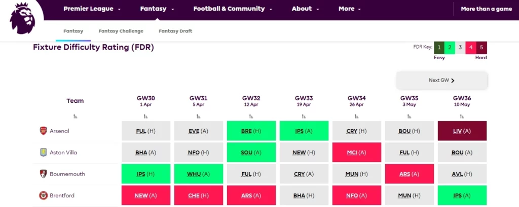Open the Aston Villa team link

pyautogui.click(x=63, y=152)
